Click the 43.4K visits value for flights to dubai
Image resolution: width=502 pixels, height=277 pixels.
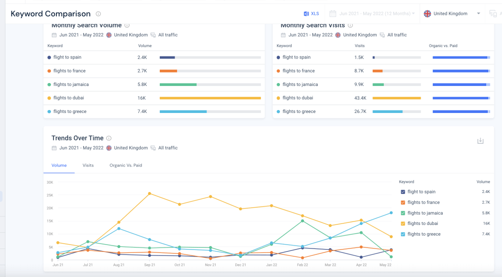(x=360, y=98)
